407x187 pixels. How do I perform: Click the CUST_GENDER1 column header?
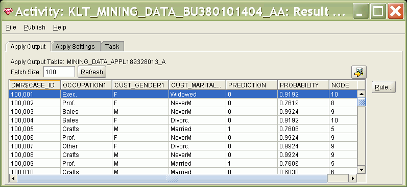tap(140, 85)
